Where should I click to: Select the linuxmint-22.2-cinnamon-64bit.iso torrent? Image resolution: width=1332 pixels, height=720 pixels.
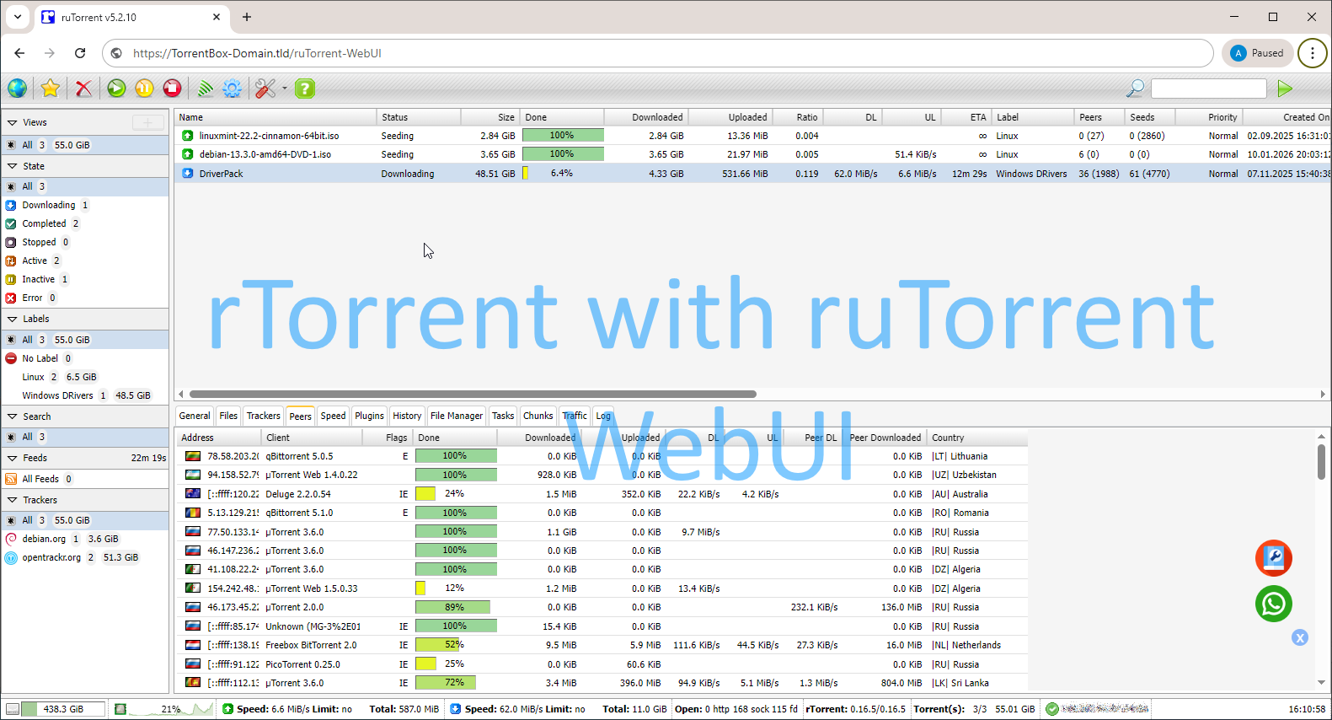(752, 136)
